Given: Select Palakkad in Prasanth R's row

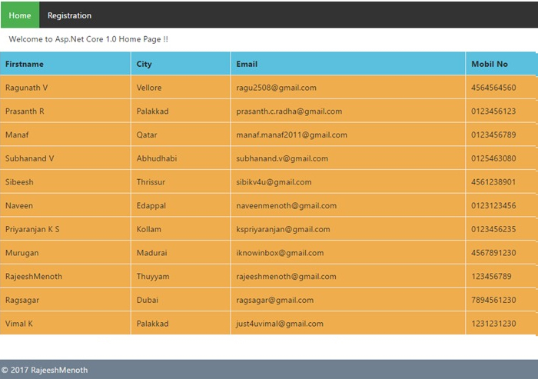Looking at the screenshot, I should click(x=152, y=111).
